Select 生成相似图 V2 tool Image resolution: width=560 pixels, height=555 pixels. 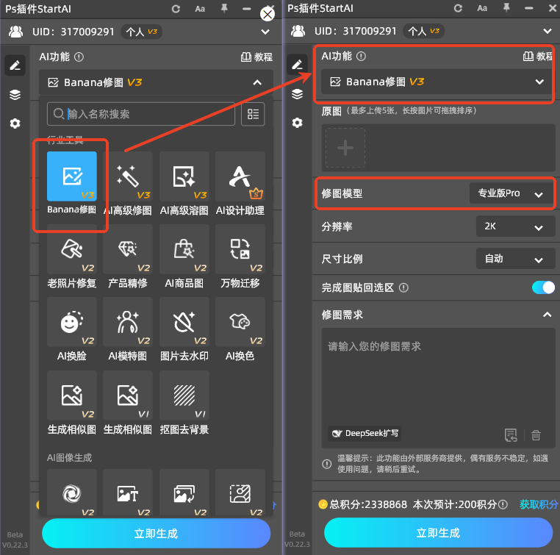[72, 395]
